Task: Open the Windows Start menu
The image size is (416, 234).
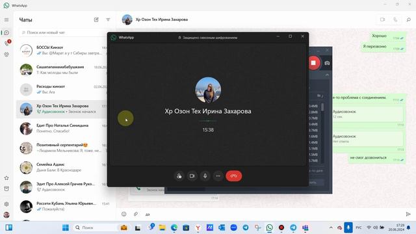Action: 66,227
